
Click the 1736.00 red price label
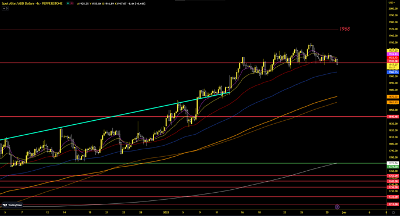pos(393,187)
